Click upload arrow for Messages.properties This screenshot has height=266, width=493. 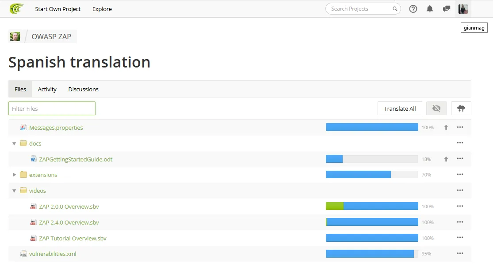(x=446, y=127)
